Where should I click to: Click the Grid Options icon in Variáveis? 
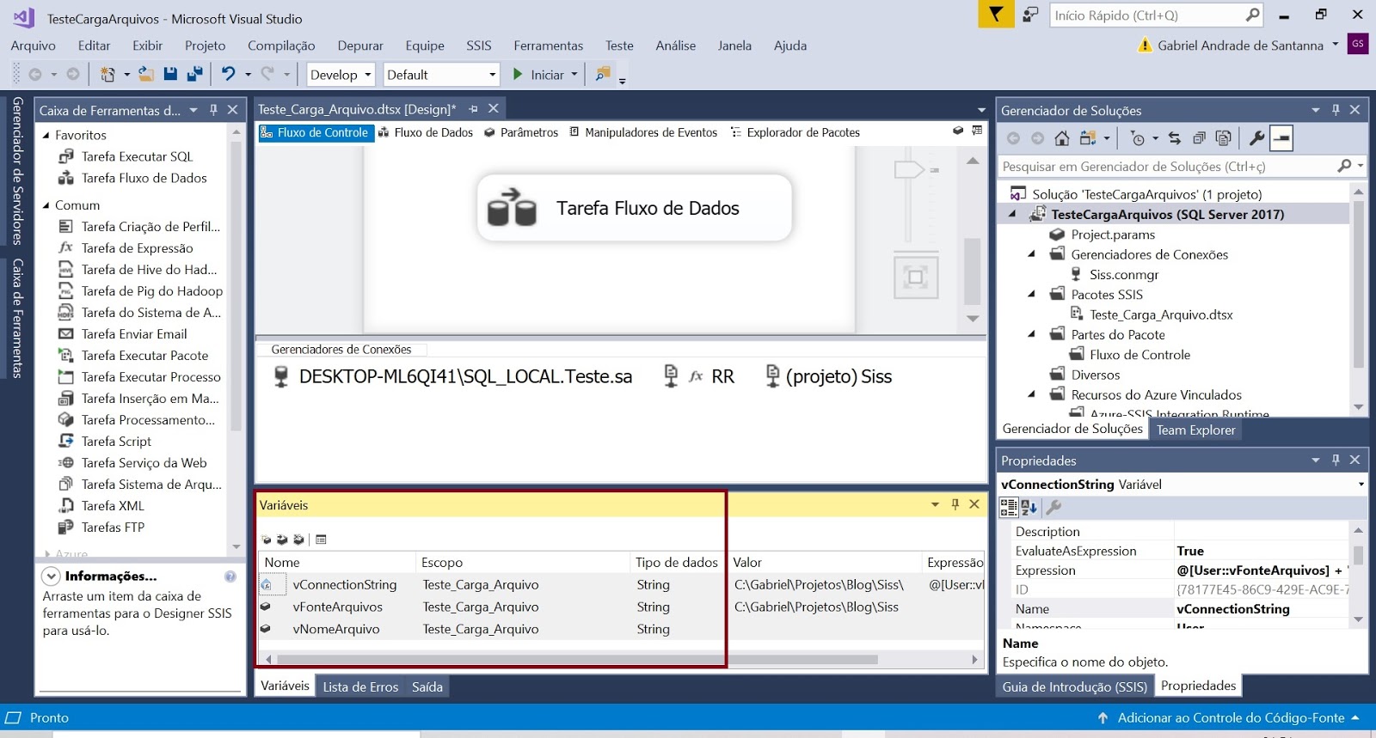click(321, 540)
